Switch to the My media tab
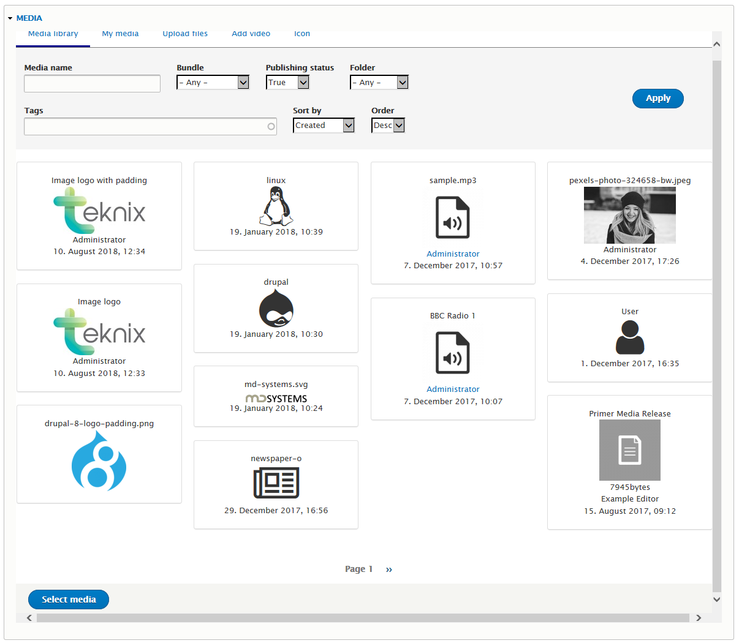 120,34
